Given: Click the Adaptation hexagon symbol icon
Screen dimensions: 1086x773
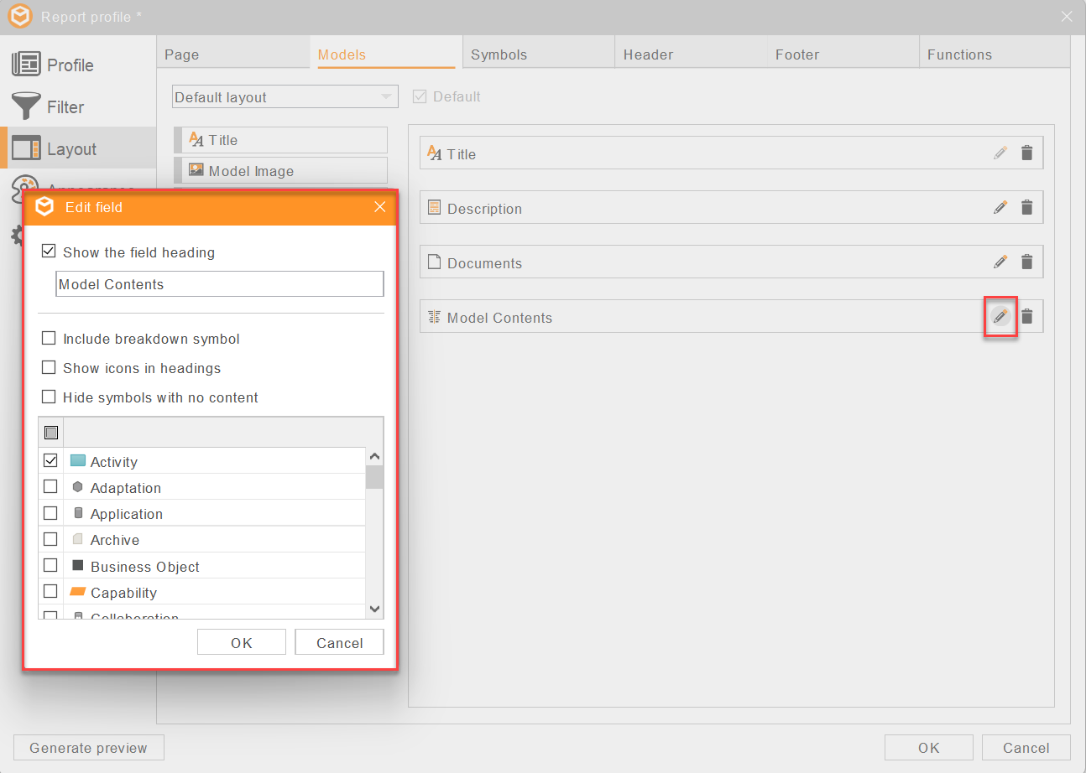Looking at the screenshot, I should pyautogui.click(x=78, y=487).
